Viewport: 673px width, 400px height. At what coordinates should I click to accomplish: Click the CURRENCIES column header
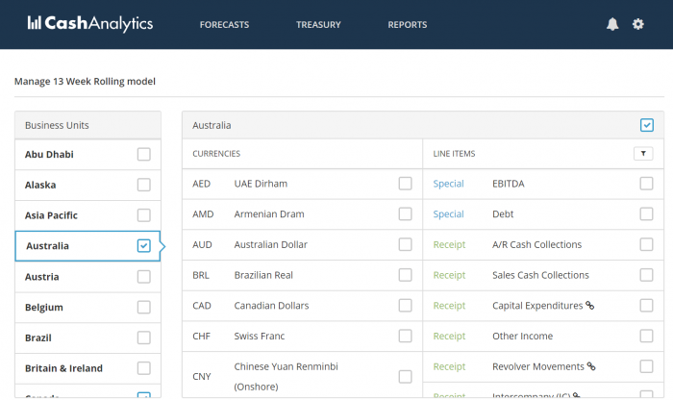coord(216,154)
